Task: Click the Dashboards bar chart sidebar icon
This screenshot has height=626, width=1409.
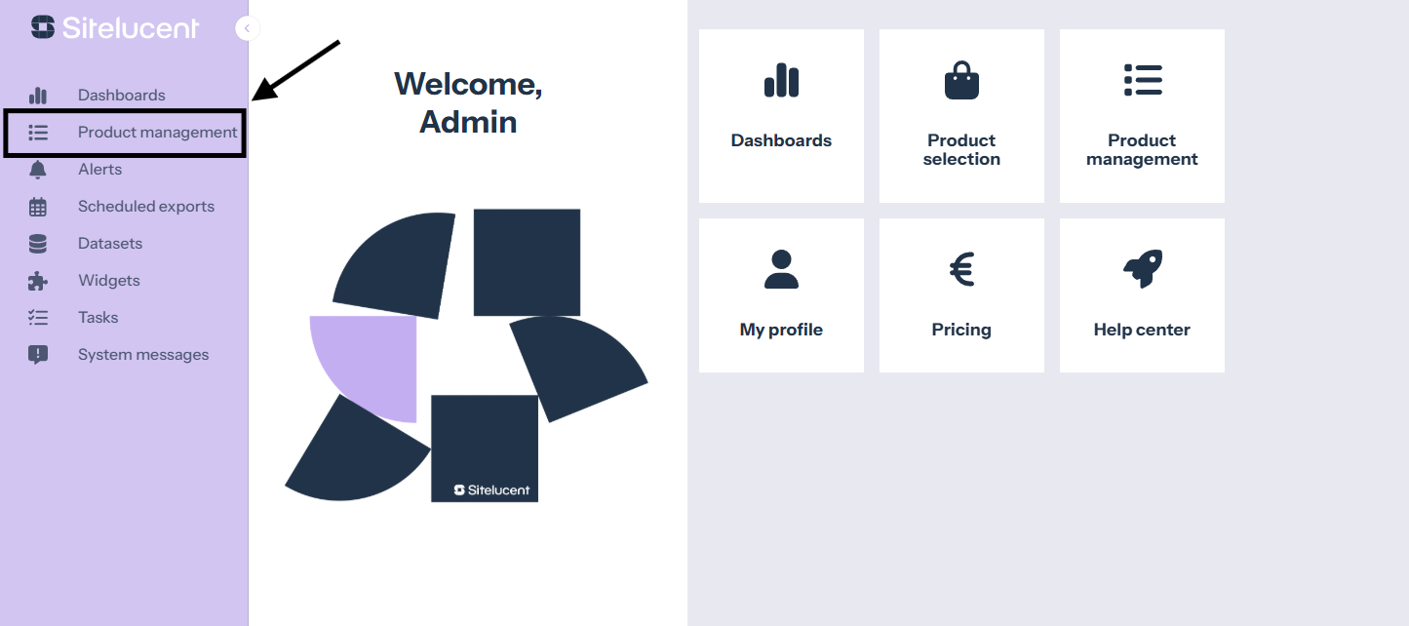Action: coord(38,96)
